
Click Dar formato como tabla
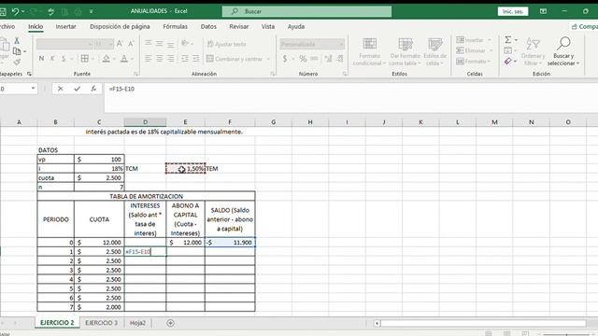405,51
